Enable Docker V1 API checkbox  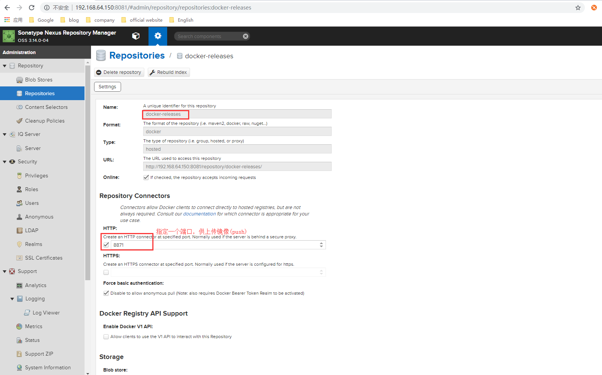[x=106, y=337]
